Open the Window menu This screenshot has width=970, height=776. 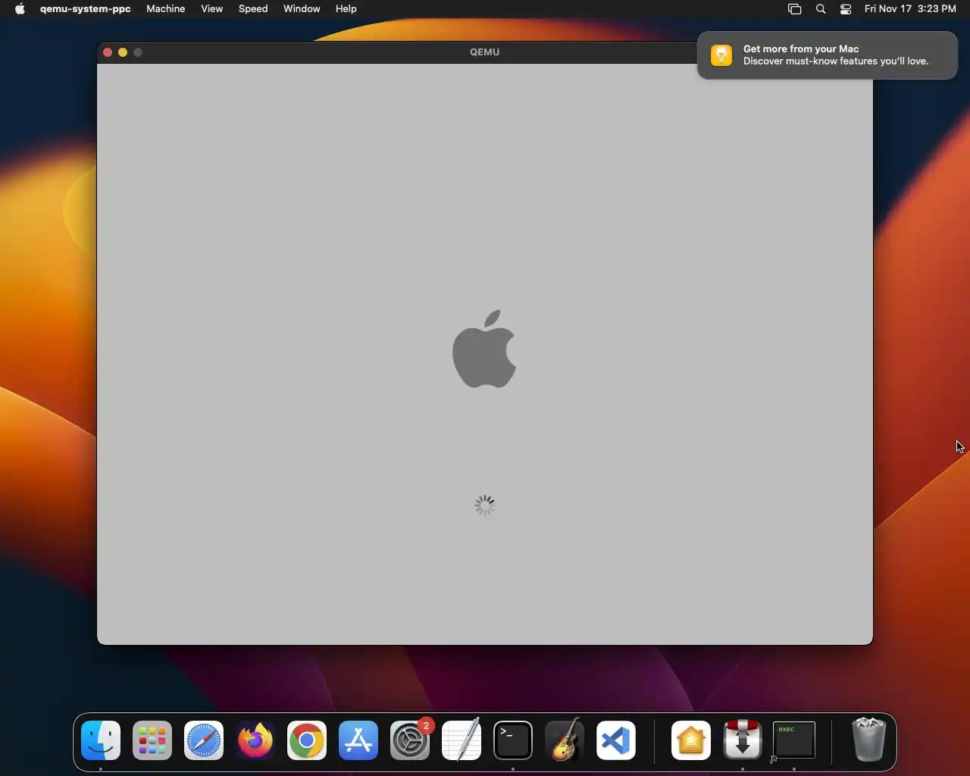302,9
